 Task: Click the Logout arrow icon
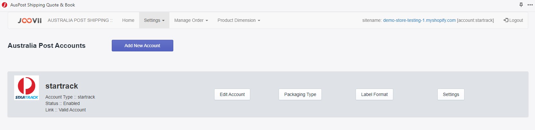click(x=506, y=20)
